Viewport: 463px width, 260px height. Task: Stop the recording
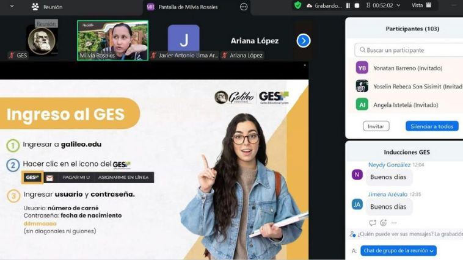357,5
